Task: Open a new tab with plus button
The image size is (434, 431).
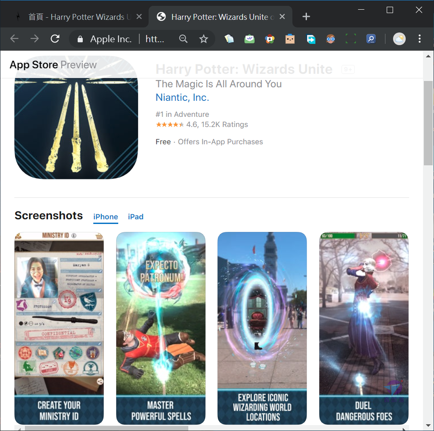Action: pos(306,17)
